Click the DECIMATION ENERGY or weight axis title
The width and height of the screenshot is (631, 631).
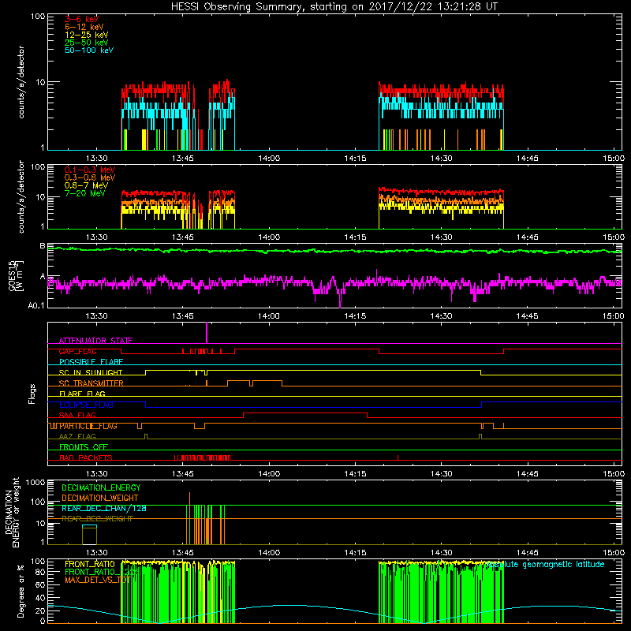12,512
